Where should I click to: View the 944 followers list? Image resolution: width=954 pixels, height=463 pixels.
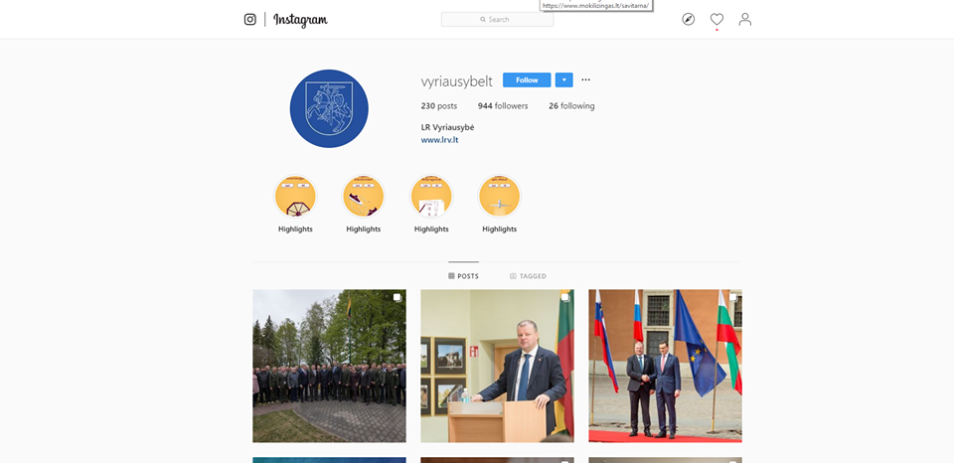click(503, 106)
